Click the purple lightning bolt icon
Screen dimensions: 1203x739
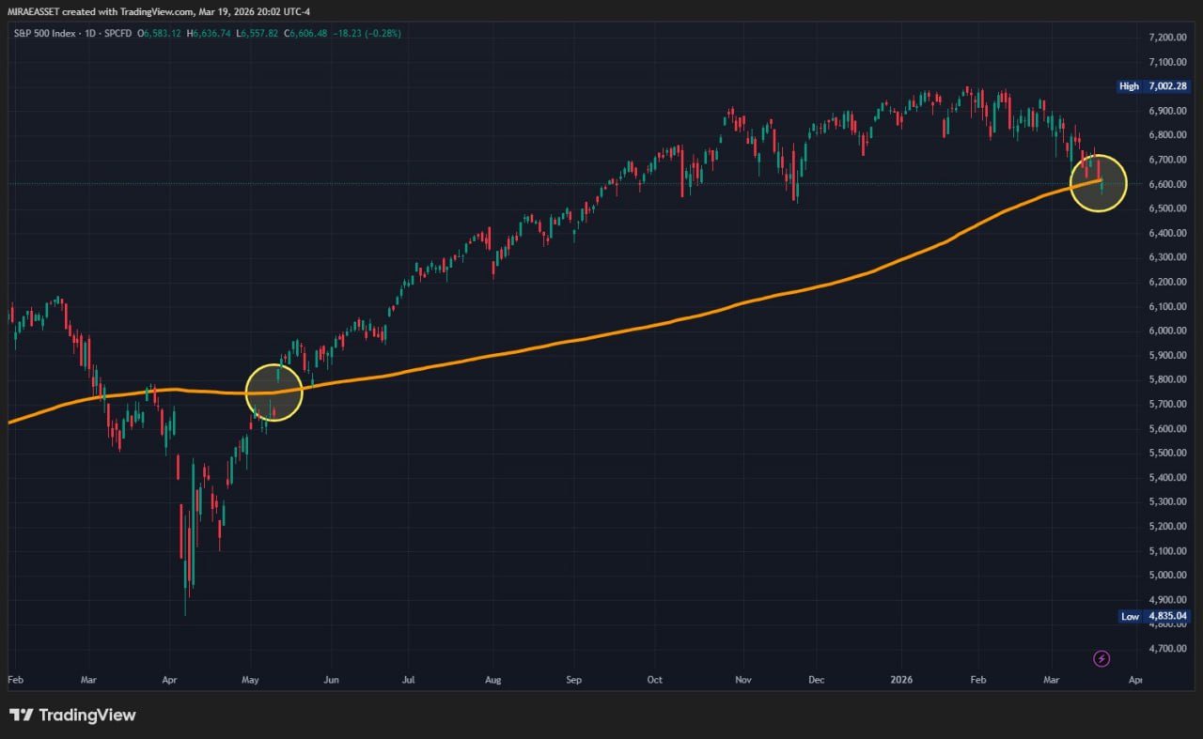[x=1102, y=658]
